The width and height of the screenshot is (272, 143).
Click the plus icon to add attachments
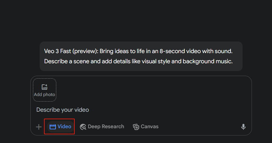(39, 127)
